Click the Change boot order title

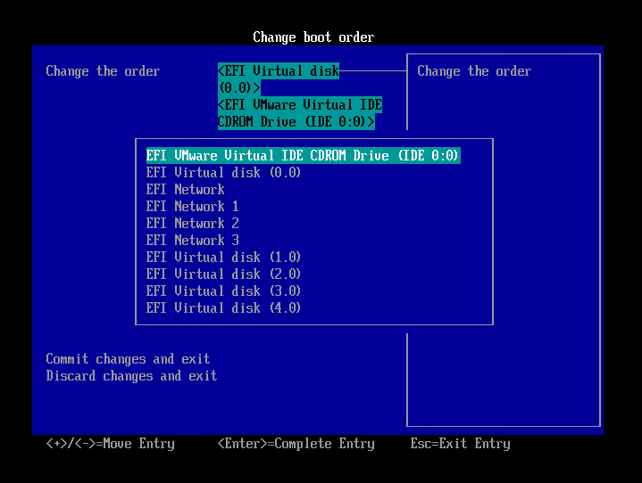point(313,37)
